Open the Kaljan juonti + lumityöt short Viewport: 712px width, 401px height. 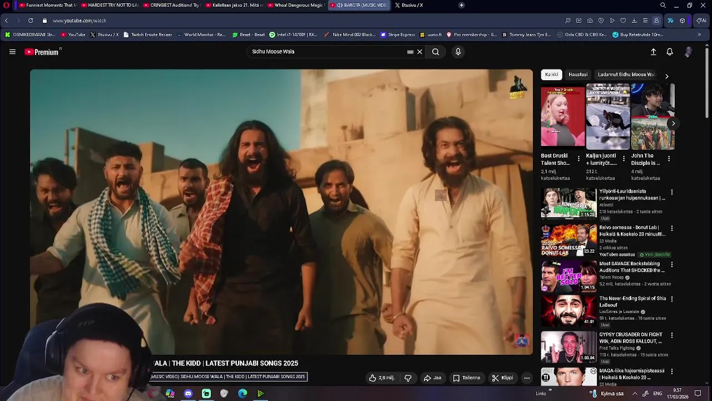pyautogui.click(x=608, y=117)
